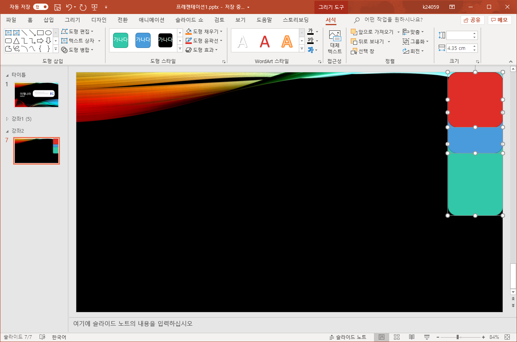
Task: Click the shape height input field
Action: (x=459, y=35)
